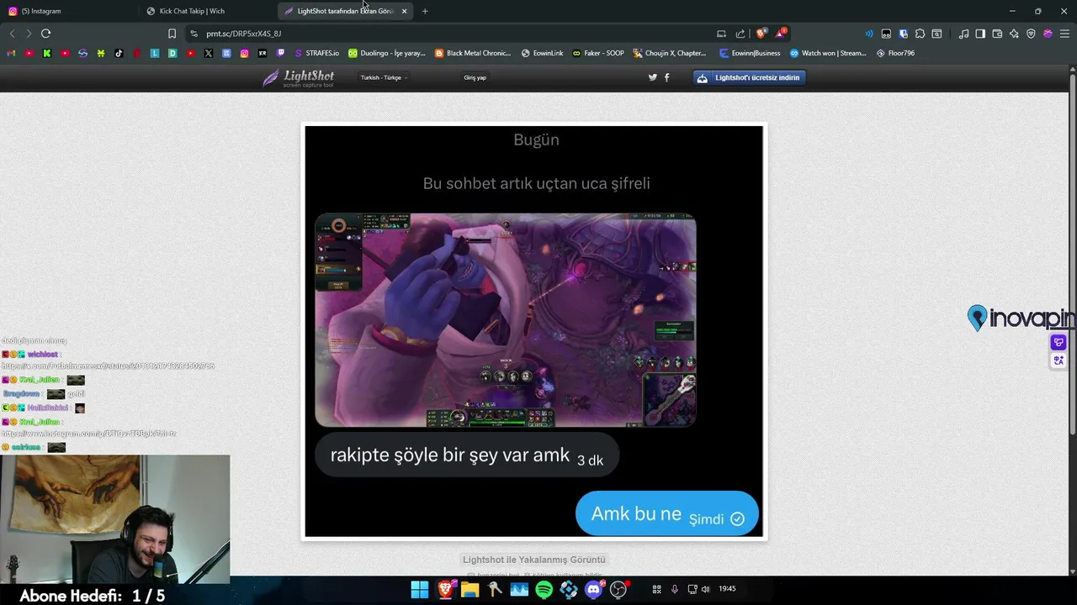1077x605 pixels.
Task: Click Lightshot'ı ücretsiz indirin download button
Action: (x=749, y=77)
